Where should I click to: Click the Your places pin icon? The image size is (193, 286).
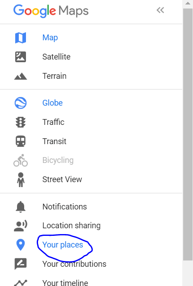coord(21,245)
